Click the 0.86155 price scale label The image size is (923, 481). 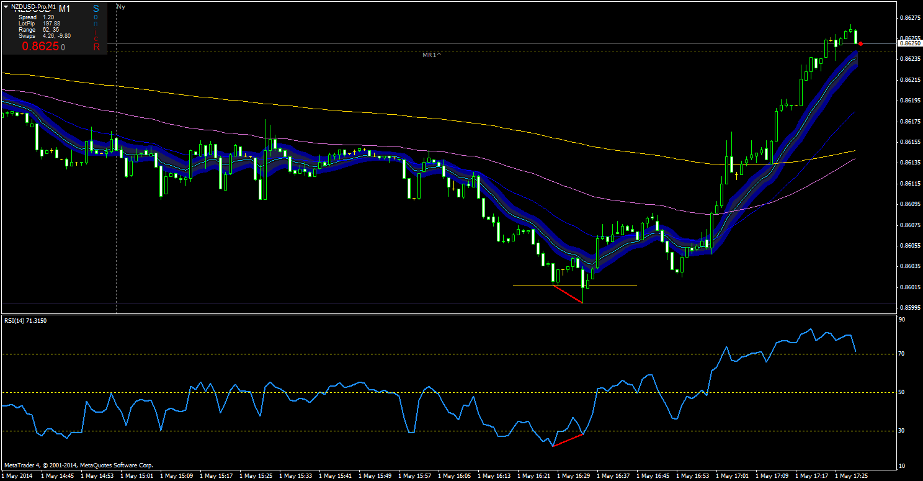909,142
